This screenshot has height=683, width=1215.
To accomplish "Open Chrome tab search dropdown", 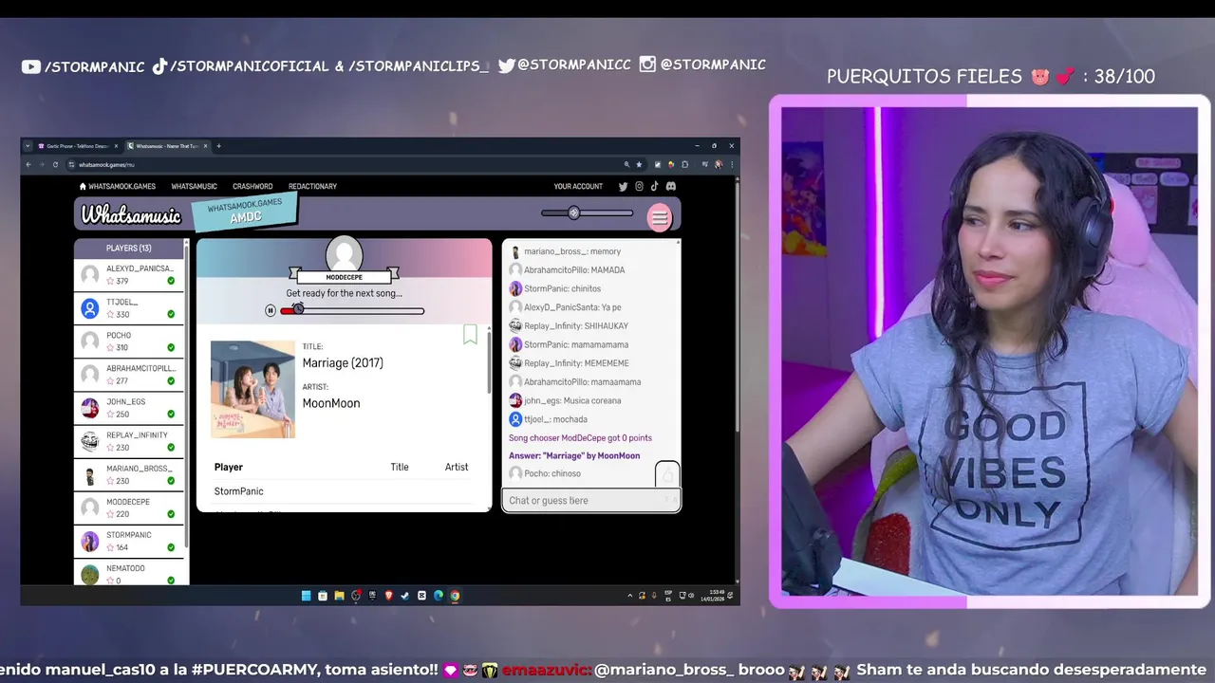I will (28, 146).
